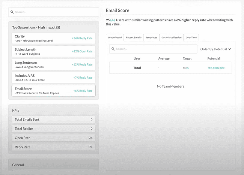
Task: Sort by the Potential column header
Action: 214,58
